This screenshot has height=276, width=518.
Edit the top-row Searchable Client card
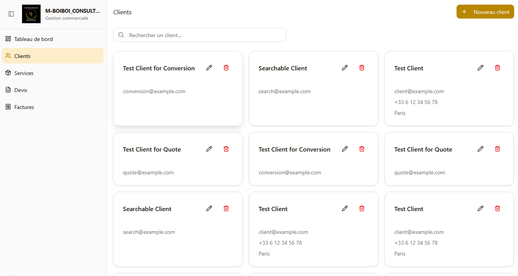point(345,68)
